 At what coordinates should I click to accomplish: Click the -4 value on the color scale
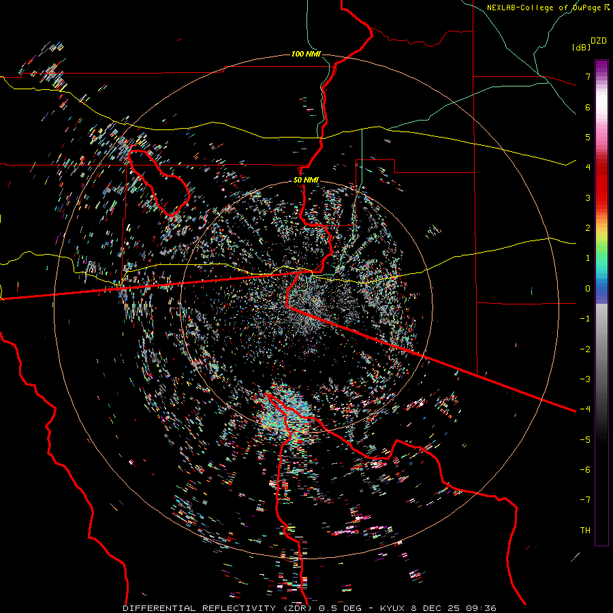click(x=585, y=409)
